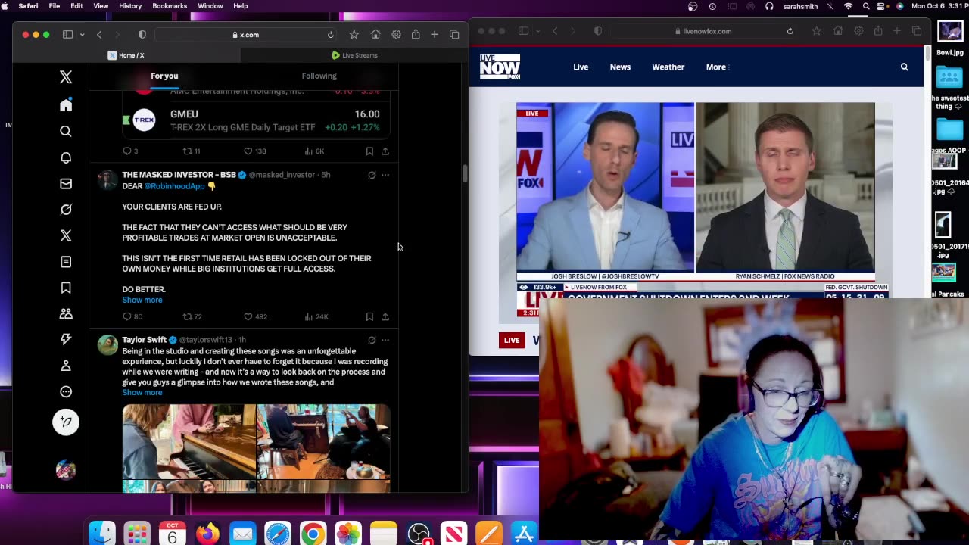The width and height of the screenshot is (969, 545).
Task: Add a new tab in x.com Safari window
Action: coord(435,35)
